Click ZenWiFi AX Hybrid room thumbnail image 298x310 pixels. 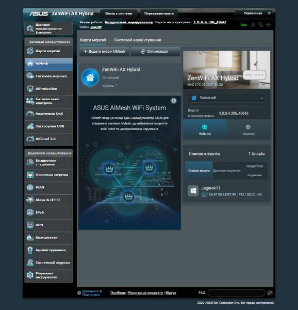pos(227,70)
